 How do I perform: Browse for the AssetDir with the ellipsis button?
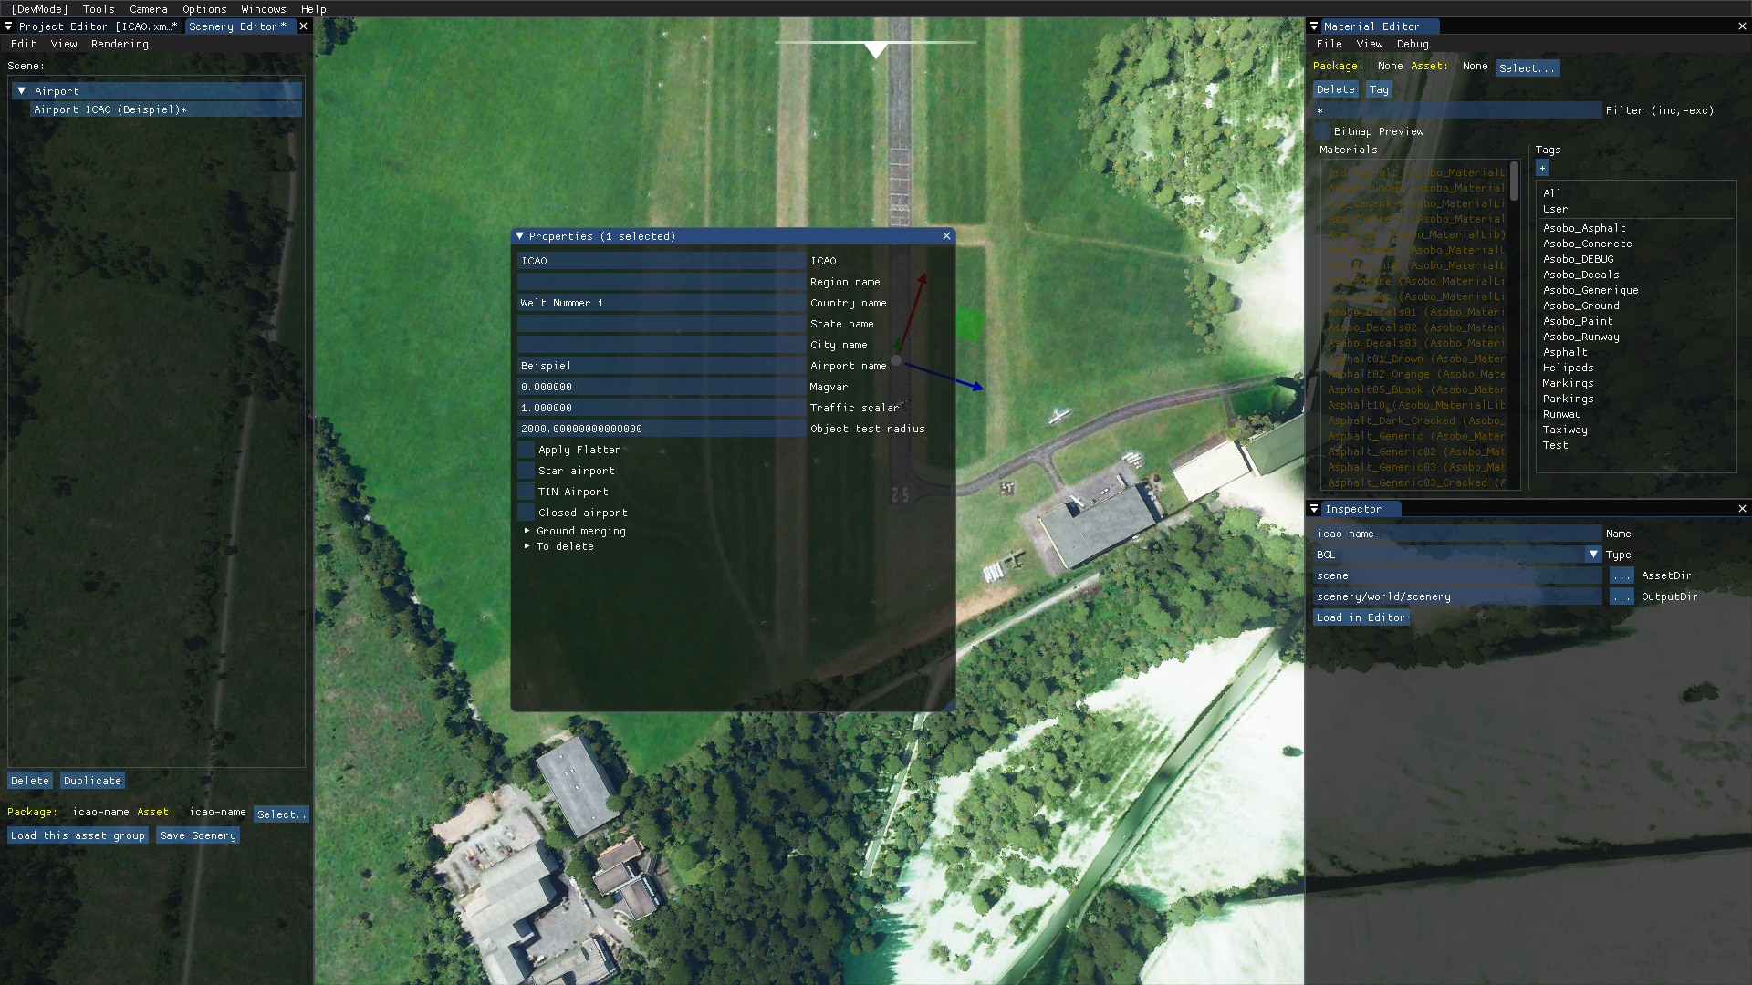[1622, 575]
